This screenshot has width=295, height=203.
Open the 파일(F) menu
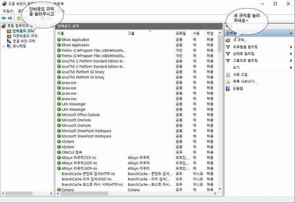[x=8, y=11]
